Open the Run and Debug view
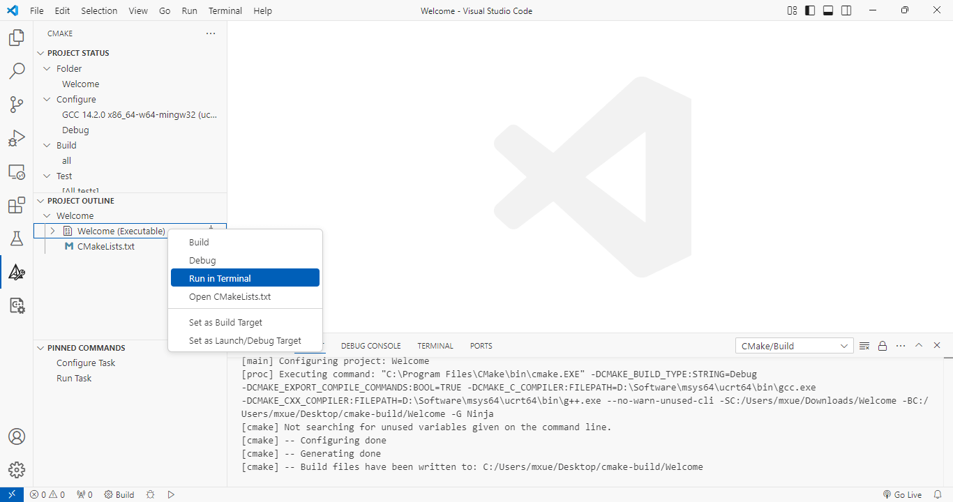This screenshot has width=953, height=502. click(16, 138)
